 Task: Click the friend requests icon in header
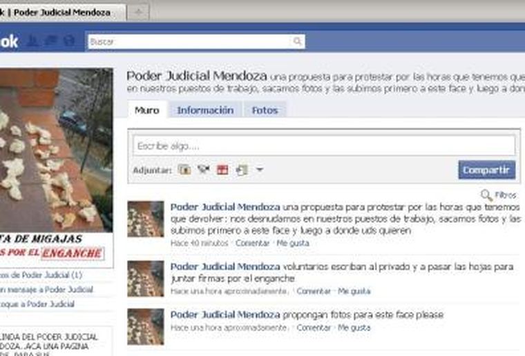click(x=33, y=41)
